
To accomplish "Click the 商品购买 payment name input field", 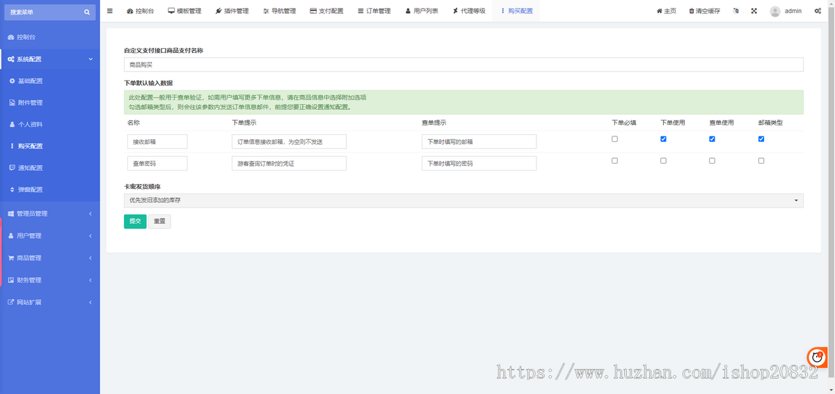I will [463, 65].
